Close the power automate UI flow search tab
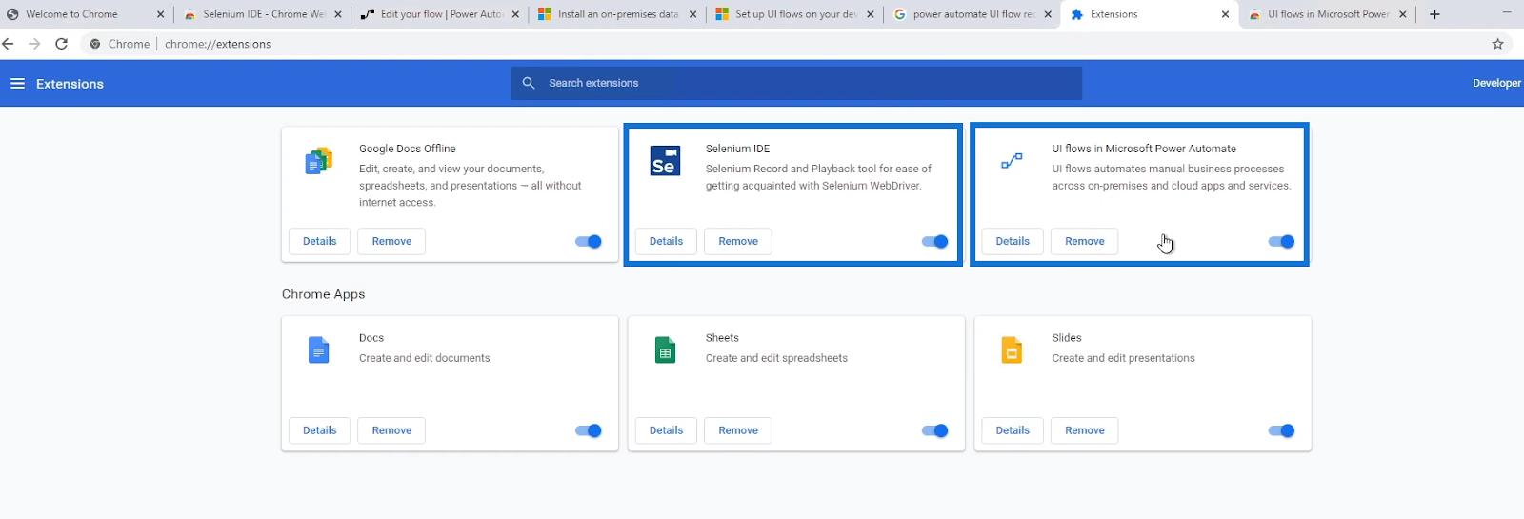 coord(1048,14)
